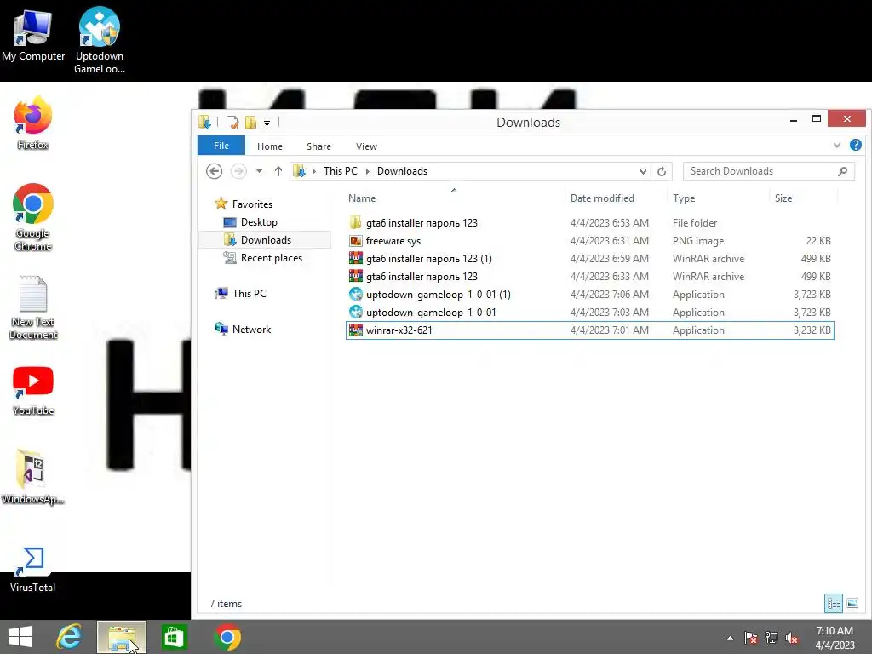The width and height of the screenshot is (872, 654).
Task: Launch Uptodown GameLoop desktop icon
Action: [x=100, y=40]
